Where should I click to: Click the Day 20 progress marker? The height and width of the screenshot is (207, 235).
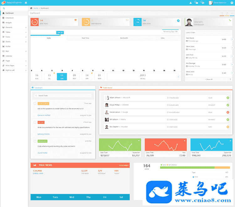click(60, 32)
